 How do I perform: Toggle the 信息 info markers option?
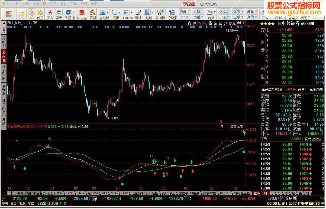point(233,23)
